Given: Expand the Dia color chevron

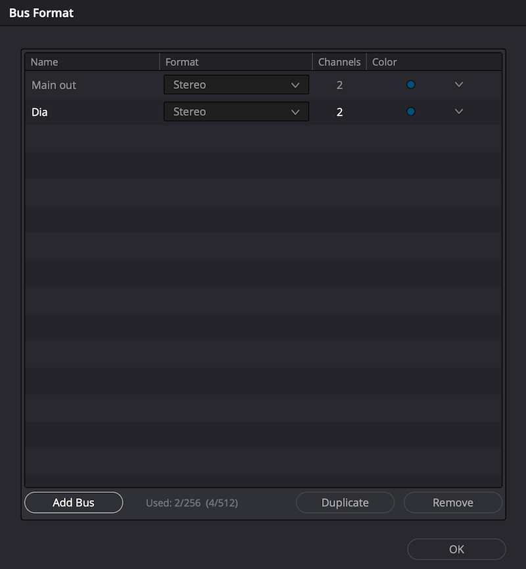Looking at the screenshot, I should click(459, 112).
